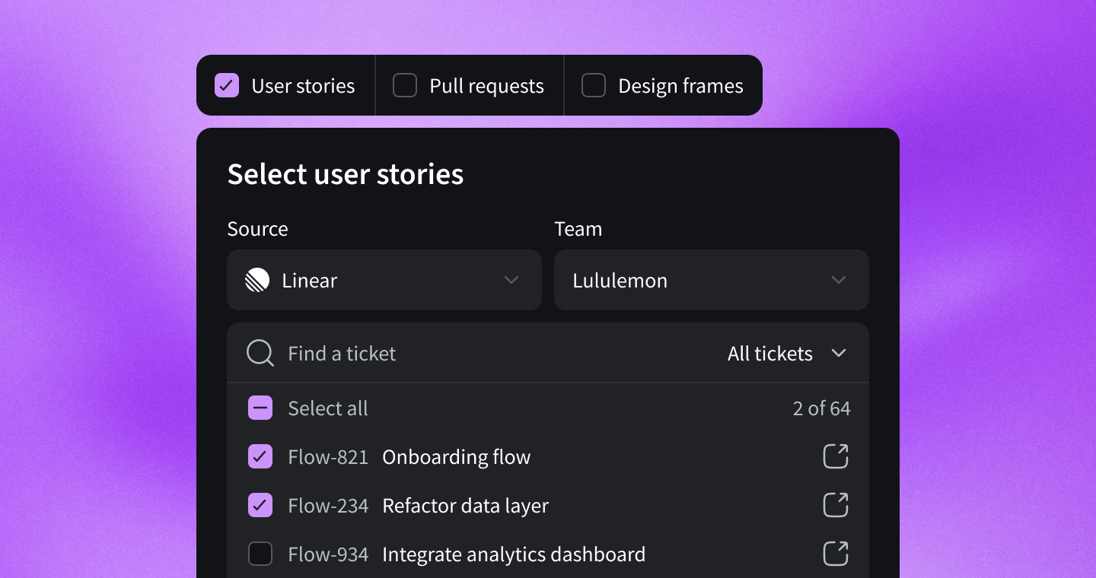Toggle the Select all checkbox
1096x578 pixels.
coord(260,408)
